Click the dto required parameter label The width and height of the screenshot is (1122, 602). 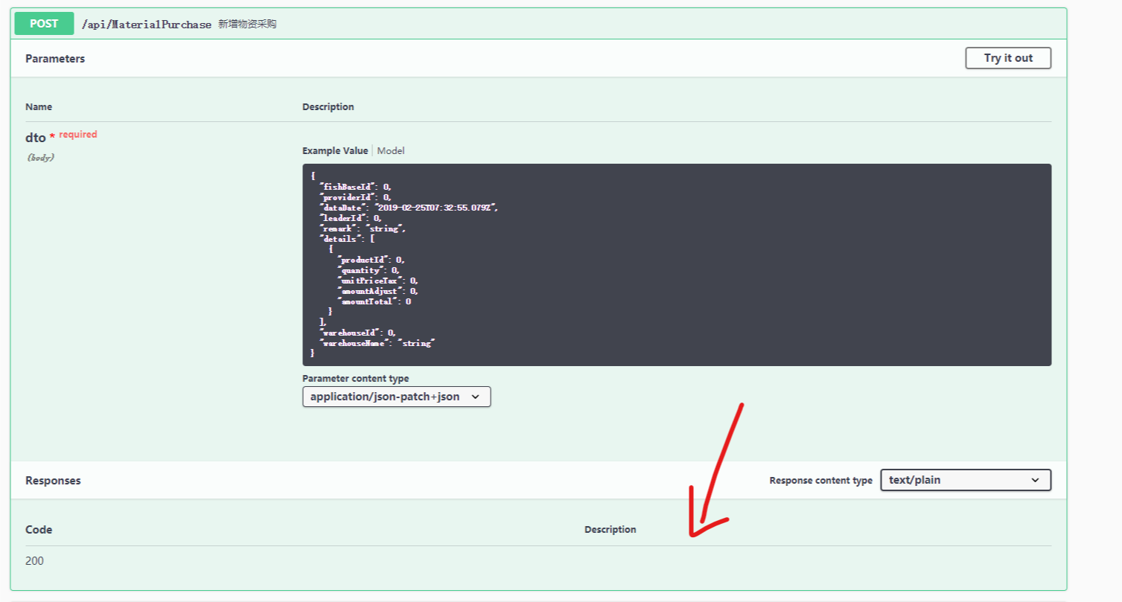click(x=35, y=137)
